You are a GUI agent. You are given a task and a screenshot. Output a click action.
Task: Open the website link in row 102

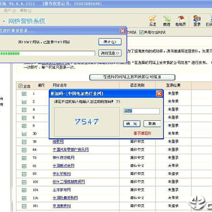coord(69,182)
